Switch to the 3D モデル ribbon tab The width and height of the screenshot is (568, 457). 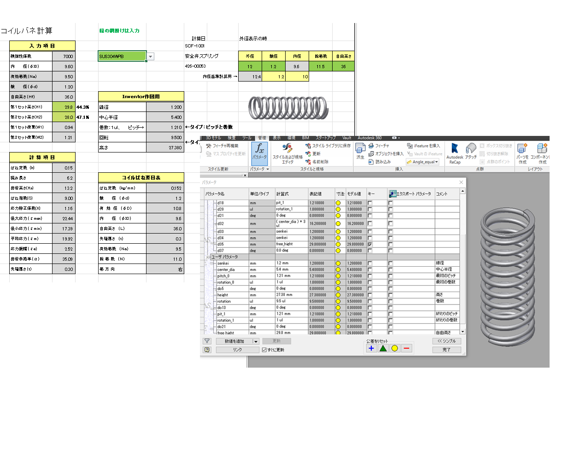[x=213, y=138]
